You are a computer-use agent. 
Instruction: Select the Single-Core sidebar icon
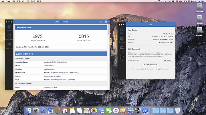tap(9, 37)
